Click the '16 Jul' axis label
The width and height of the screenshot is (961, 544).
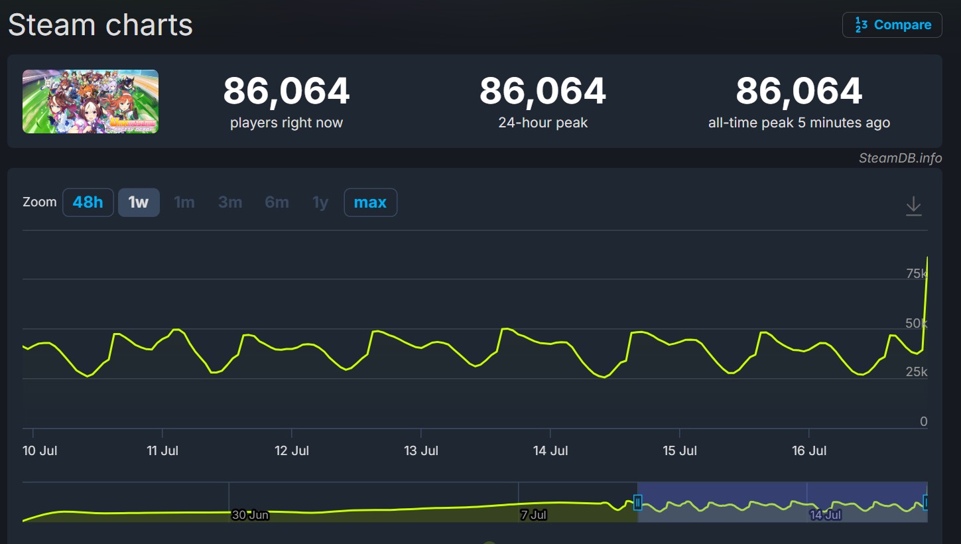[x=809, y=450]
